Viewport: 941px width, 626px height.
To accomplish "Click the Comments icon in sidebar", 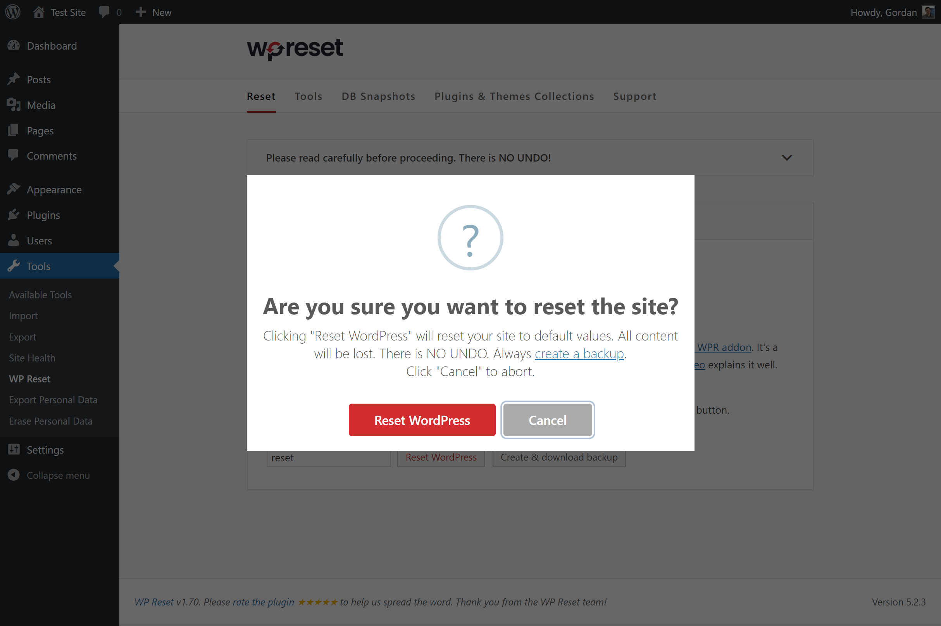I will [13, 156].
